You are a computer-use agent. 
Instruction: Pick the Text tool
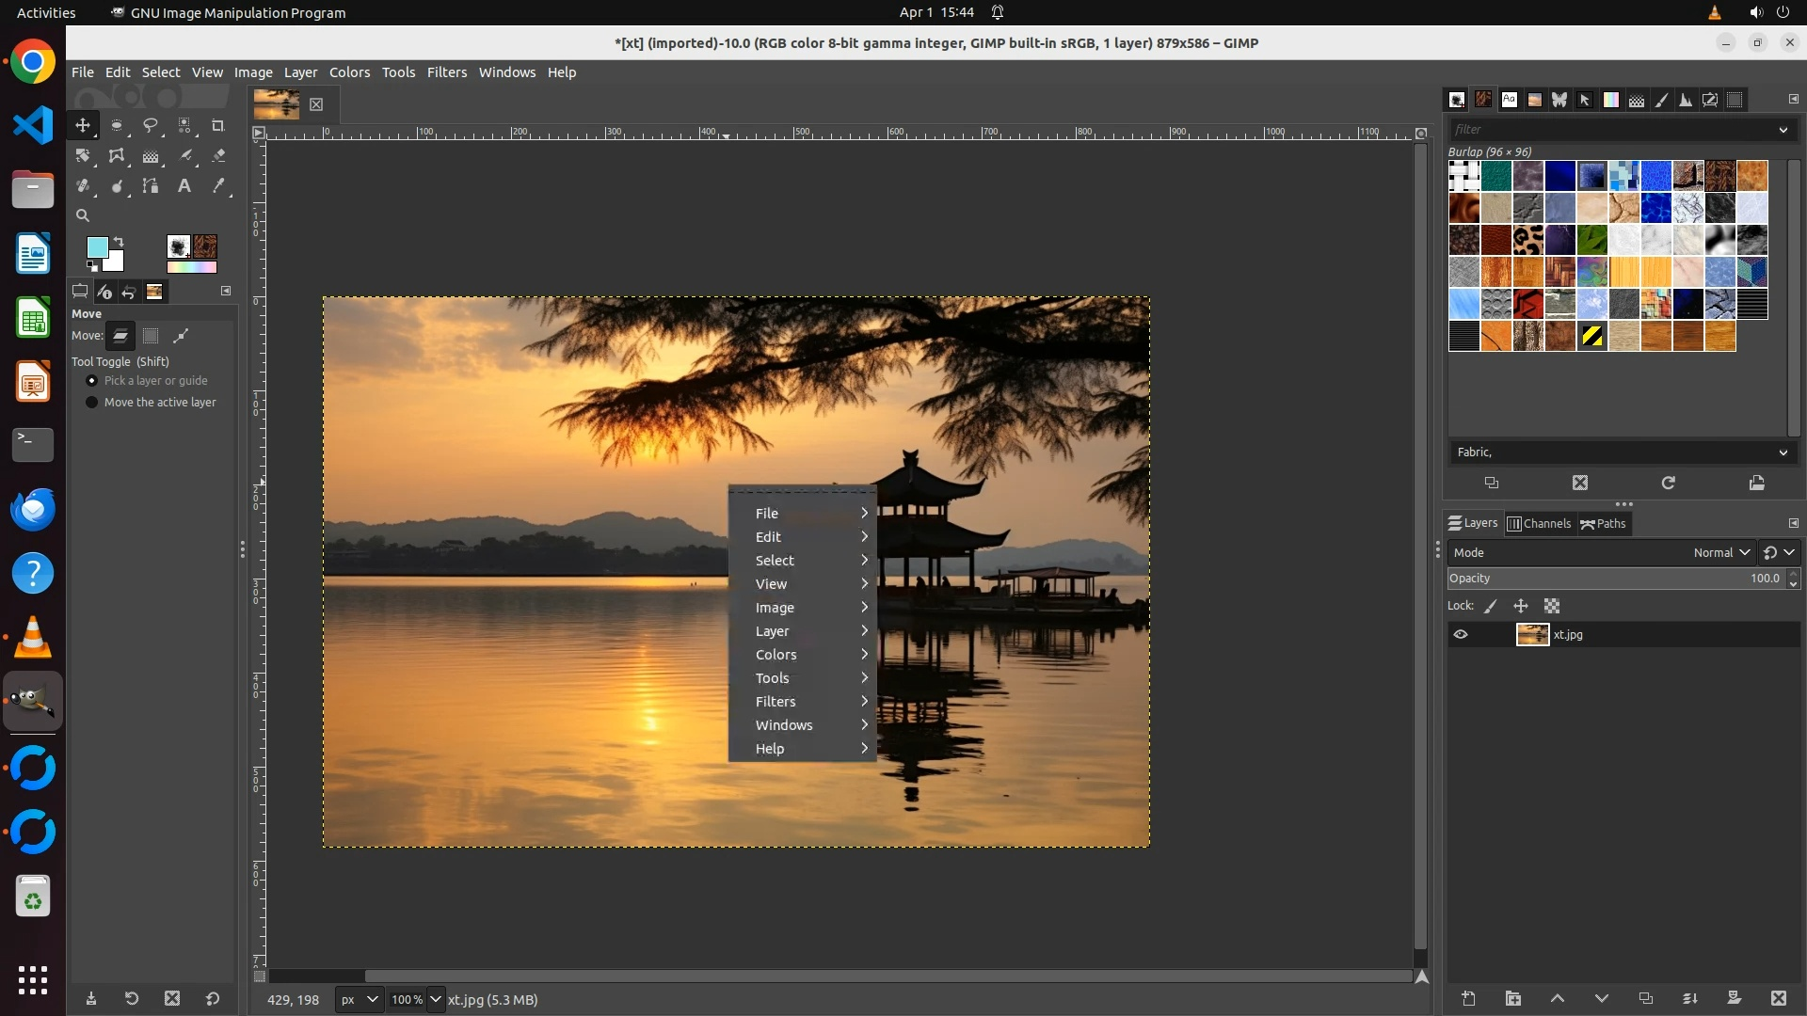coord(184,186)
